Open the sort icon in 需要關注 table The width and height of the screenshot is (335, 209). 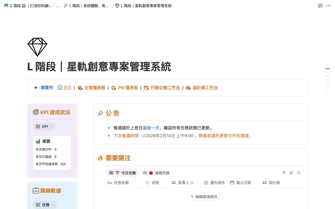[291, 173]
